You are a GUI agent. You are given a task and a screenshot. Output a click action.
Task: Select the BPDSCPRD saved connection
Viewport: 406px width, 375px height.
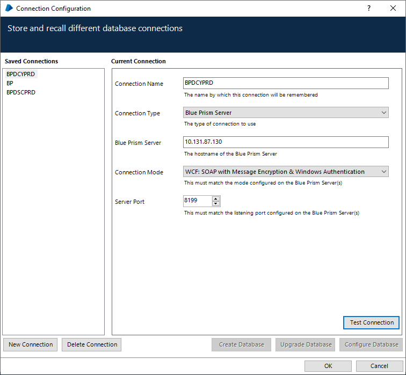[x=21, y=92]
